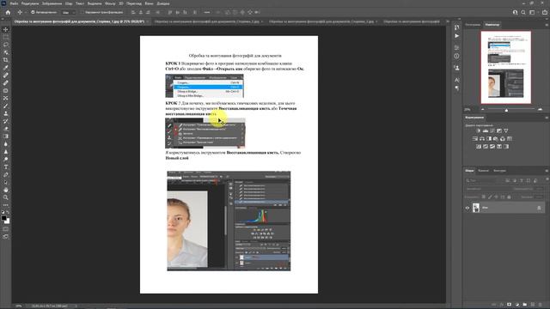Select the Move tool in the toolbox

click(x=6, y=29)
